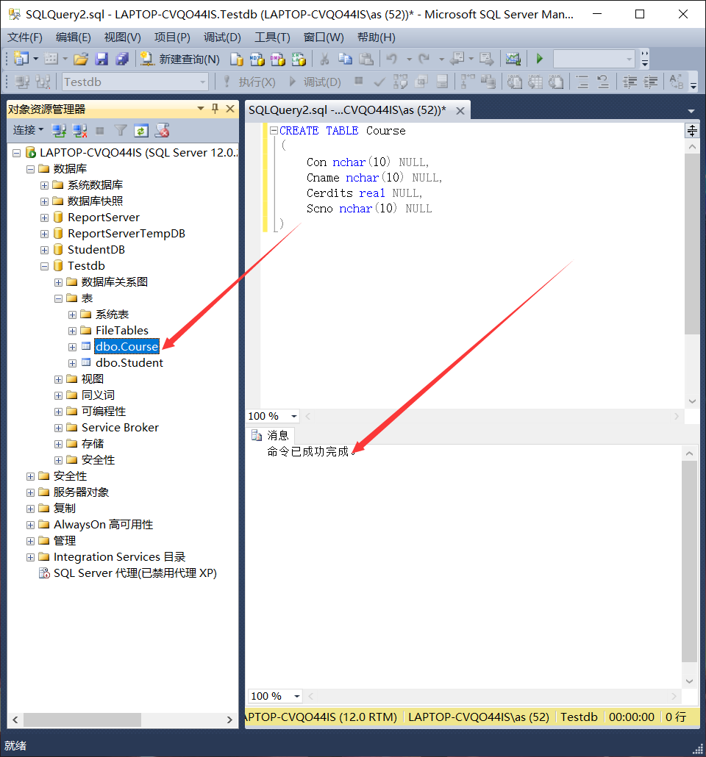This screenshot has height=757, width=706.
Task: Refresh Object Explorer with the refresh icon
Action: (x=141, y=129)
